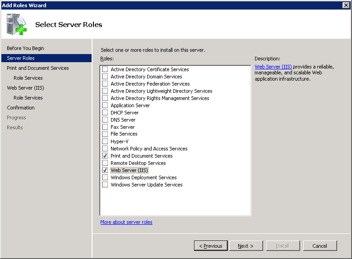Enable the DHCP Server role checkbox

[x=105, y=113]
